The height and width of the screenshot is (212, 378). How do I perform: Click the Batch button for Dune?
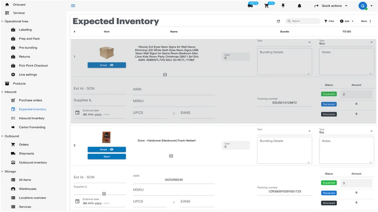coord(107,156)
